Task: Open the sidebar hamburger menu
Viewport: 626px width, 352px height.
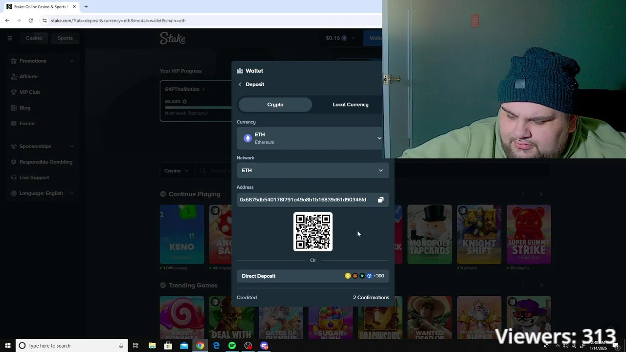Action: (9, 38)
